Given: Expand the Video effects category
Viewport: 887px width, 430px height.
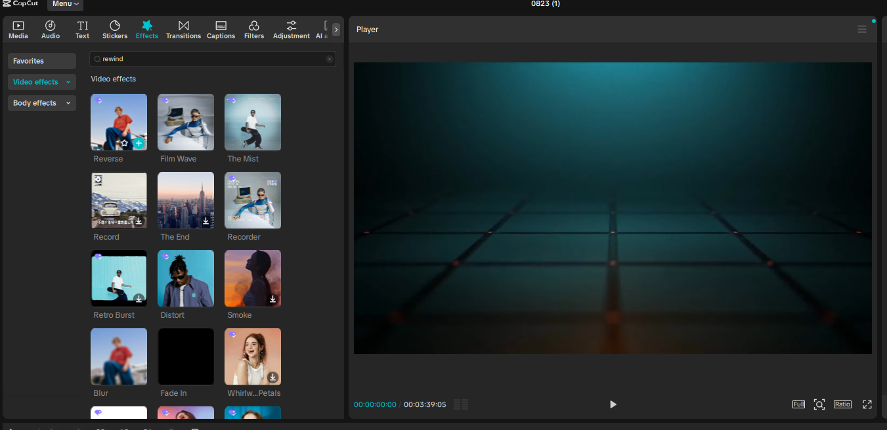Looking at the screenshot, I should (42, 82).
